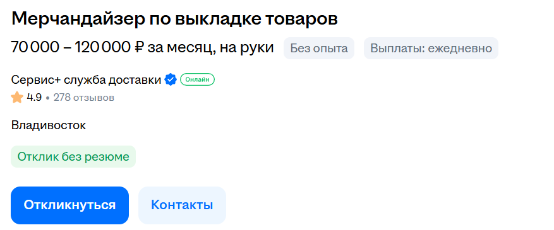The width and height of the screenshot is (554, 230).
Task: Click the 4.9 rating value
Action: 34,98
